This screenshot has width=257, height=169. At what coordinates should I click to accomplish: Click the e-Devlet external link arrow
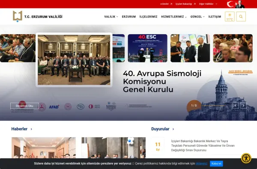[171, 4]
